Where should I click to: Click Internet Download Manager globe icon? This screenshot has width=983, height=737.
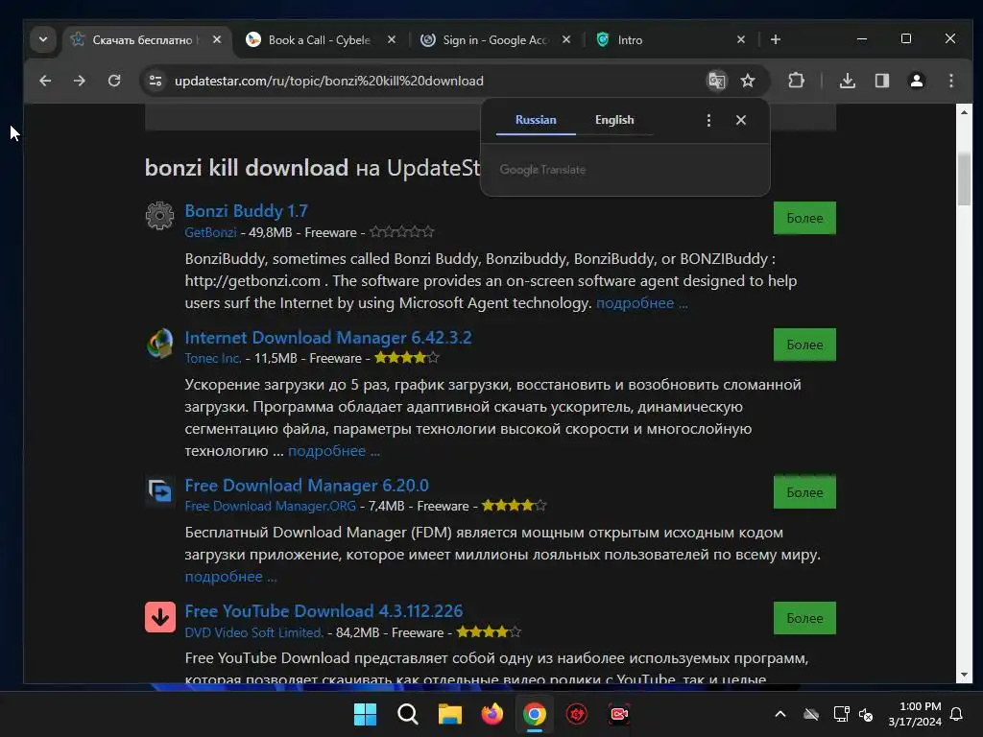[160, 344]
